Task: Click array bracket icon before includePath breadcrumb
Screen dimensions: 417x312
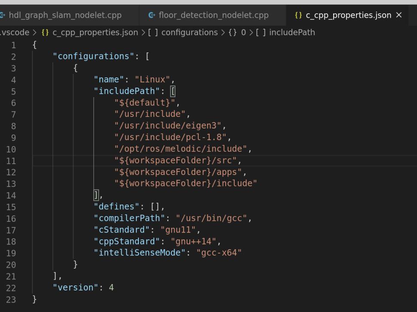Action: pos(261,32)
